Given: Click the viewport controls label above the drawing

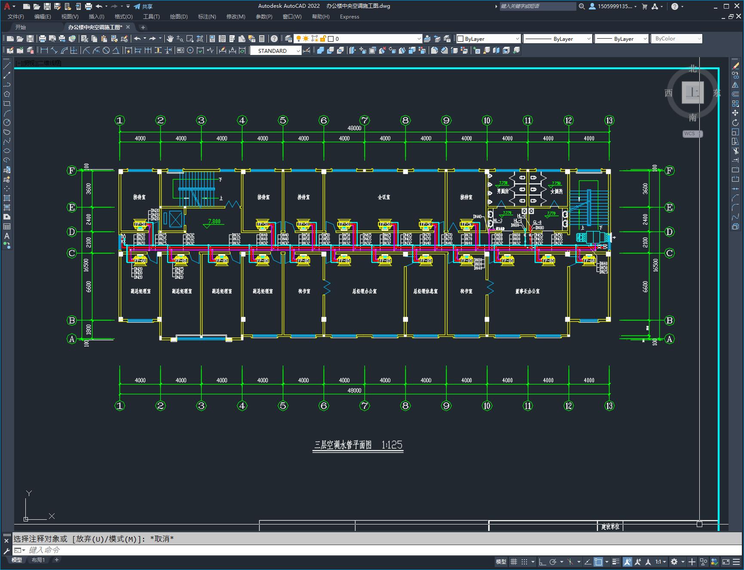Looking at the screenshot, I should pos(38,63).
